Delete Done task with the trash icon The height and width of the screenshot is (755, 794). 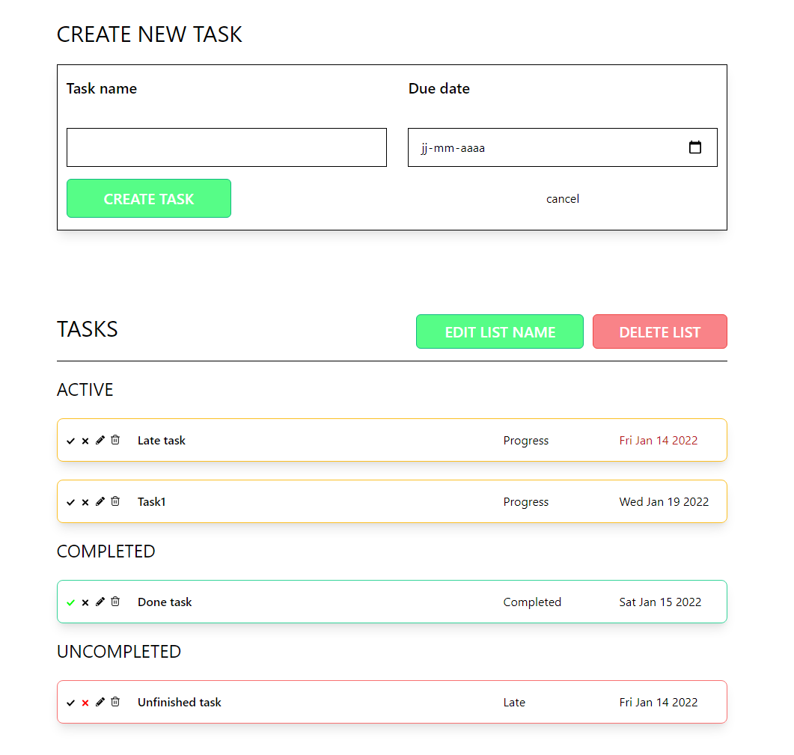click(x=115, y=602)
